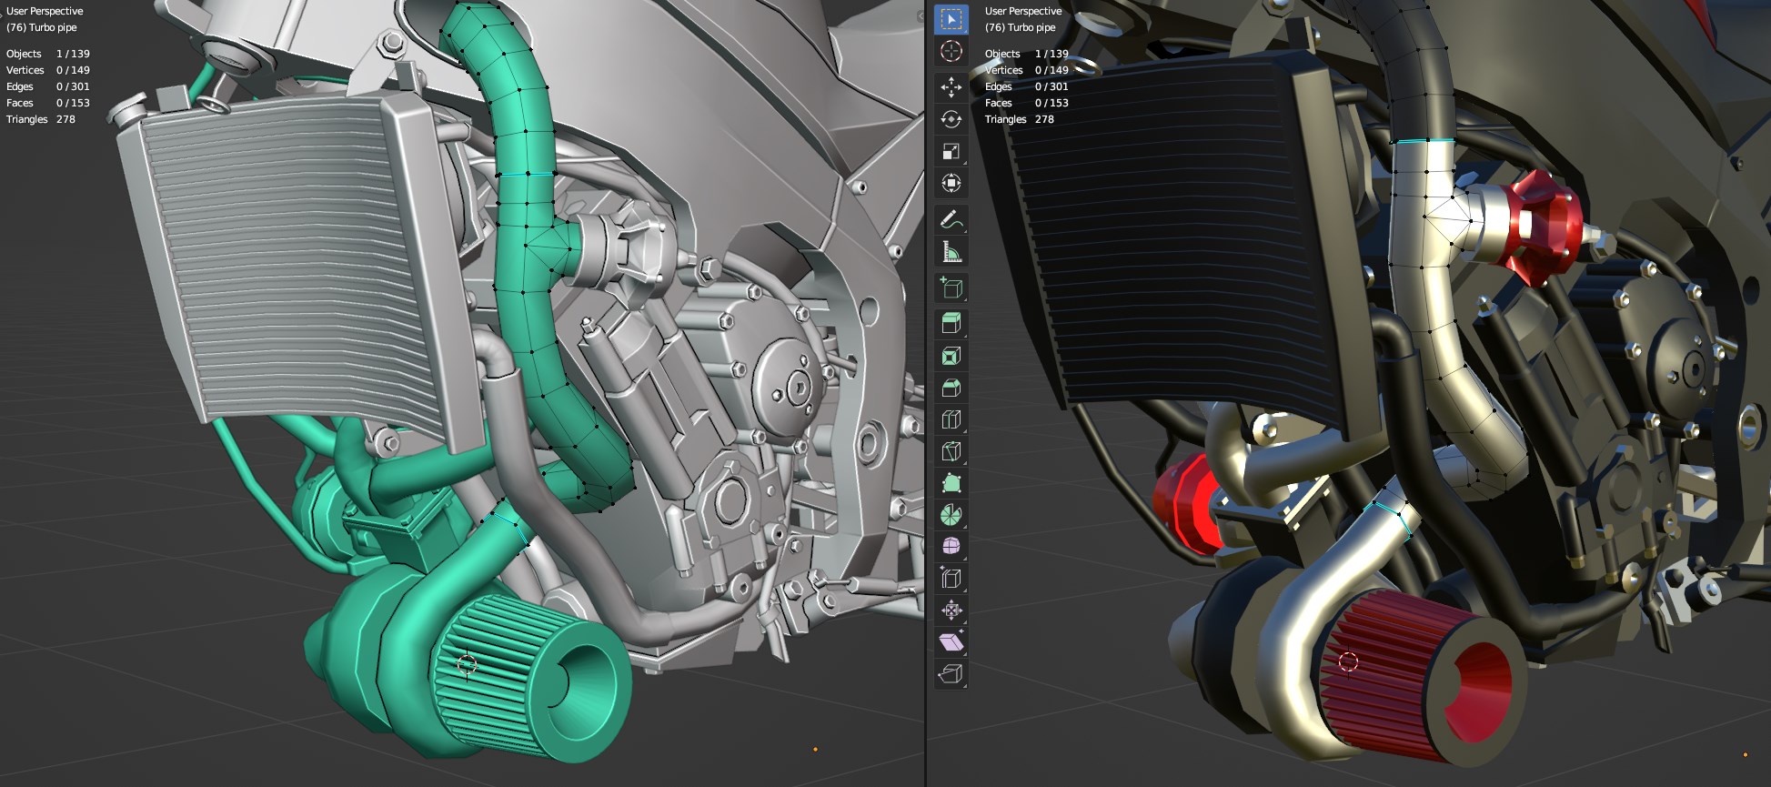Click the Edges 0/301 statistic in left viewport
The image size is (1771, 787).
[48, 86]
